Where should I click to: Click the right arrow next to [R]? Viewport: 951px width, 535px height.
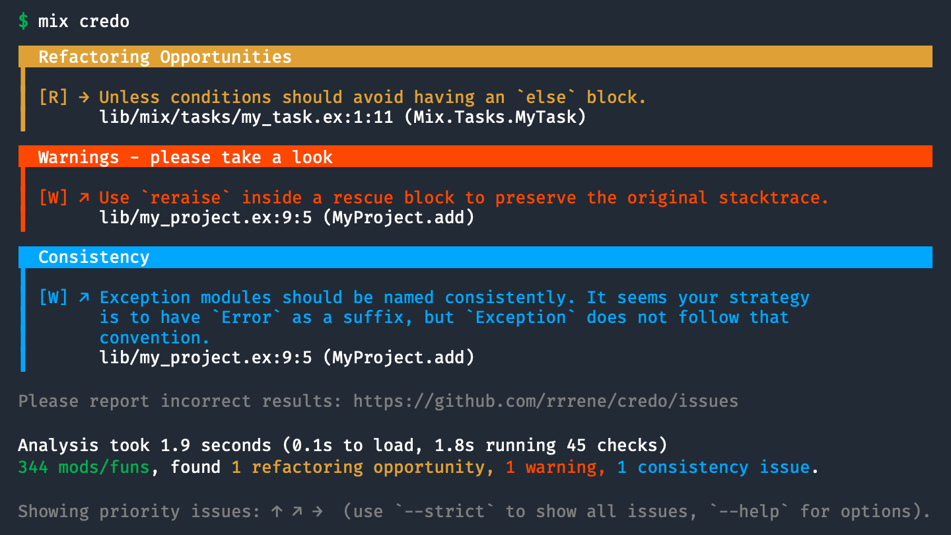point(84,98)
